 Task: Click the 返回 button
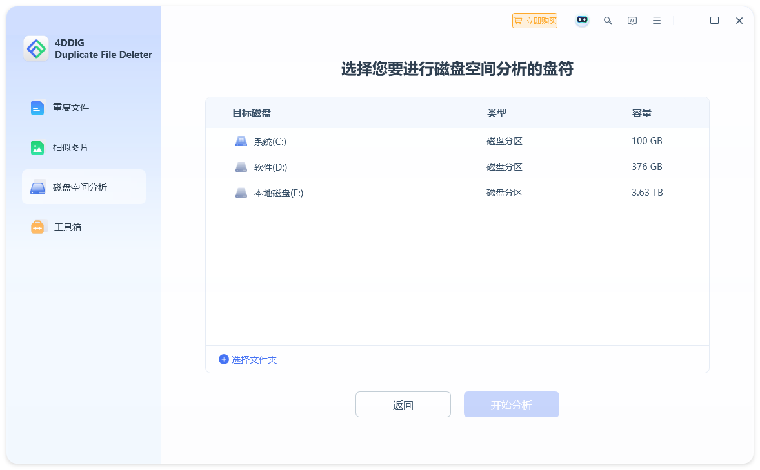403,404
